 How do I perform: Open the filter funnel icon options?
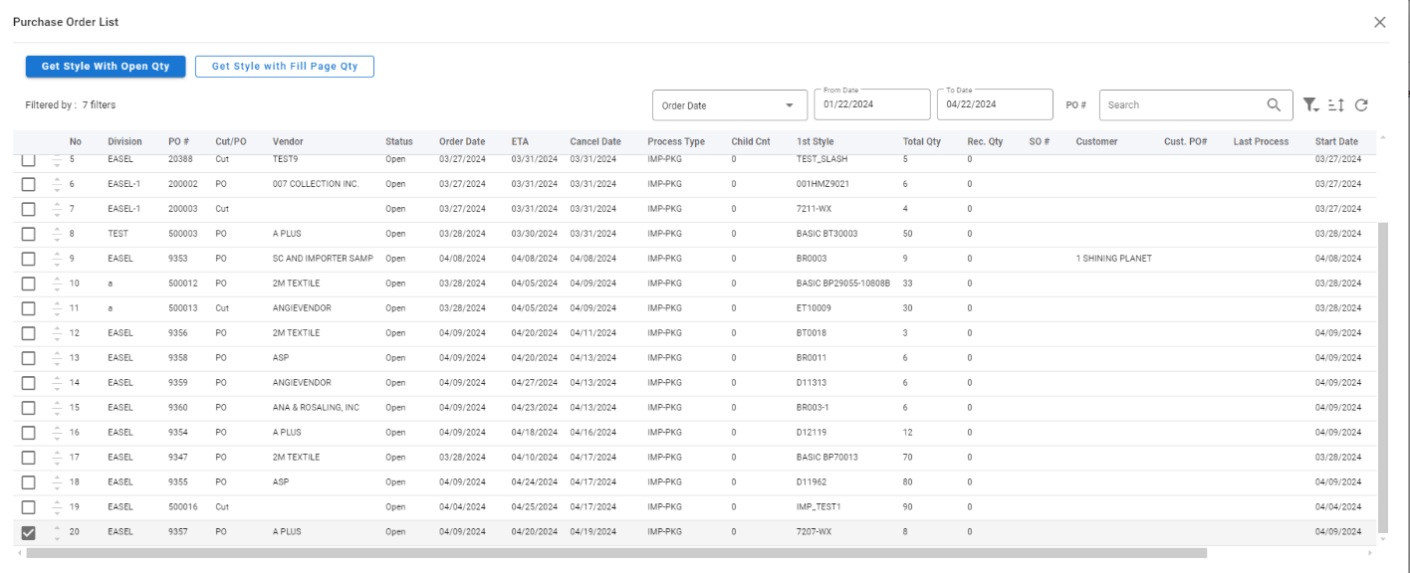(x=1311, y=104)
